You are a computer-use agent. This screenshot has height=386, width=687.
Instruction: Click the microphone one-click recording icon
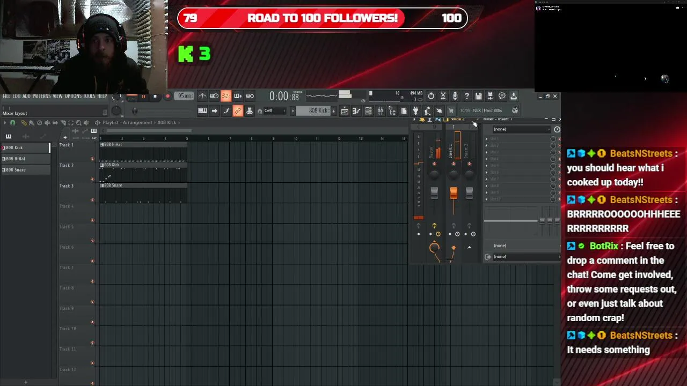[455, 96]
